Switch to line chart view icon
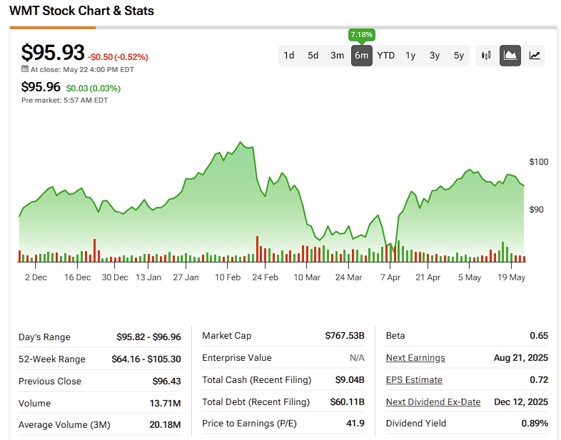The width and height of the screenshot is (561, 440). (x=535, y=56)
